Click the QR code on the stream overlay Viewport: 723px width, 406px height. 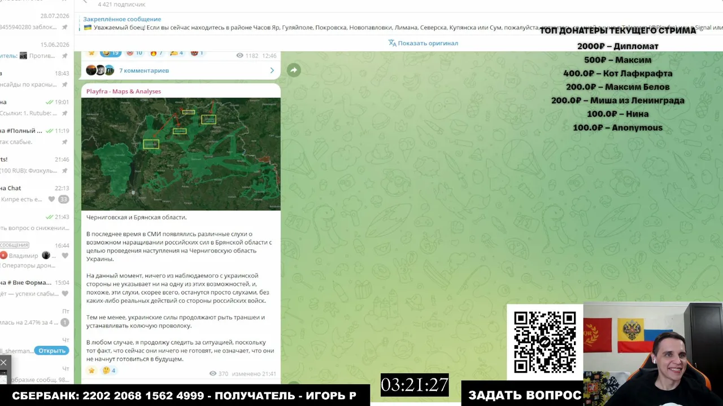[545, 342]
